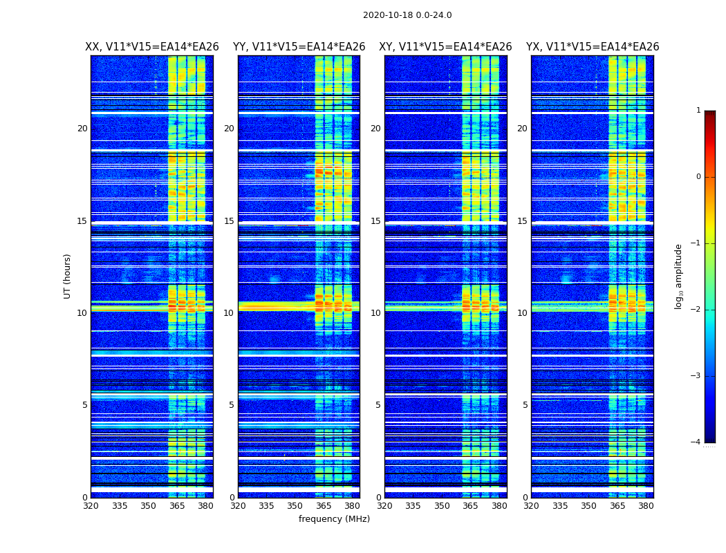
Task: Click the dark blue bottom of the colorbar
Action: [x=710, y=439]
